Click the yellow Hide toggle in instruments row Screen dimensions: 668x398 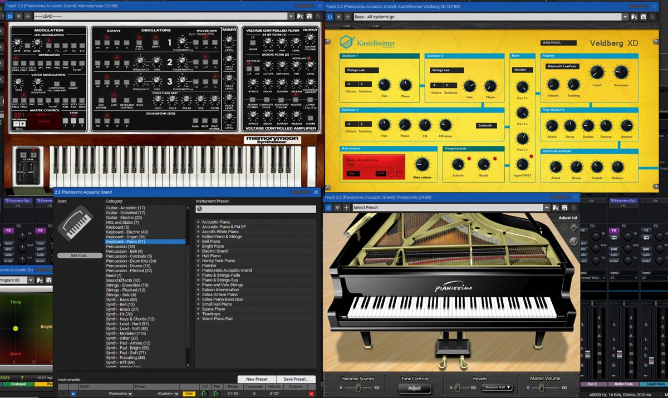(x=189, y=394)
